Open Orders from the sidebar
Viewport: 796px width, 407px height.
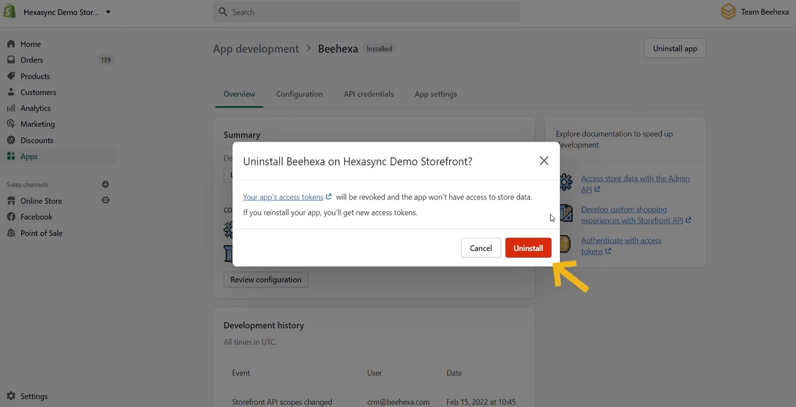click(x=32, y=60)
